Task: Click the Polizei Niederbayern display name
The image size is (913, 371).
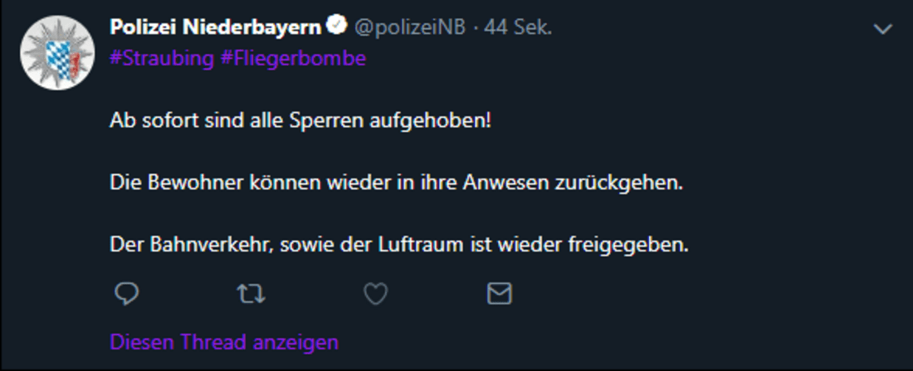Action: pos(215,27)
